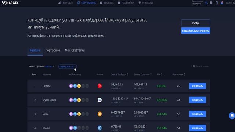The height and width of the screenshot is (132, 235).
Task: Click Crypto Satana's white currency coin icon
Action: pyautogui.click(x=100, y=100)
